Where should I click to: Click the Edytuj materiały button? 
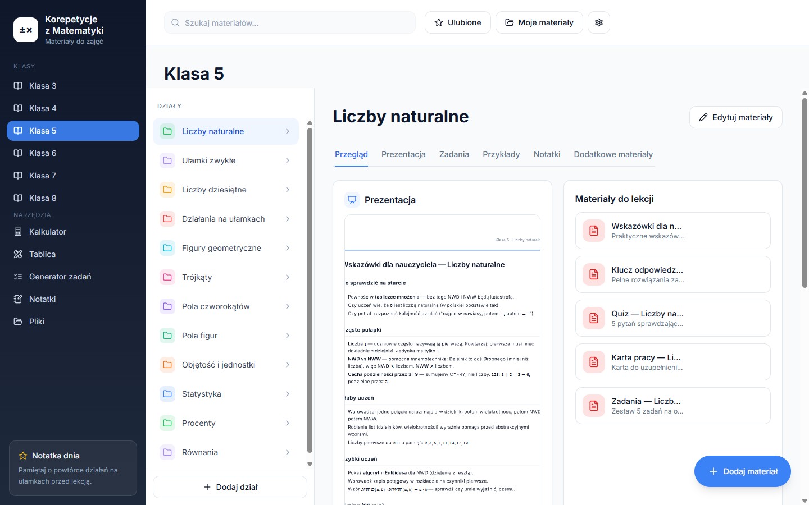735,117
